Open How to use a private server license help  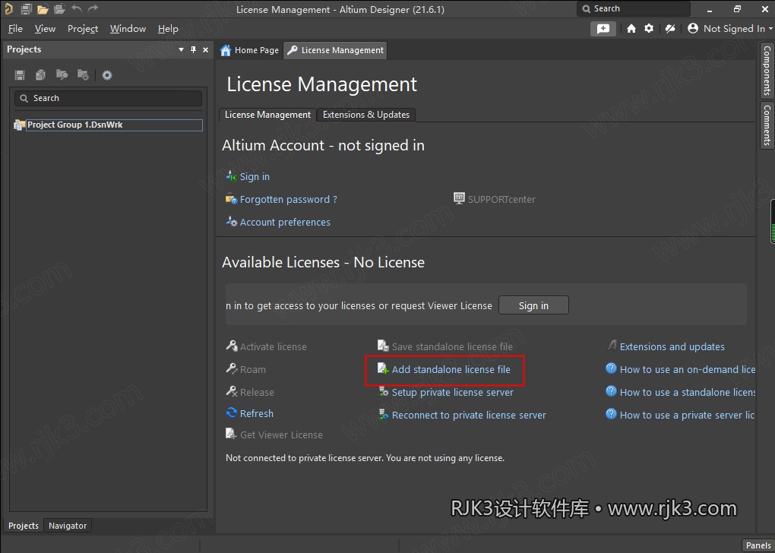point(687,415)
